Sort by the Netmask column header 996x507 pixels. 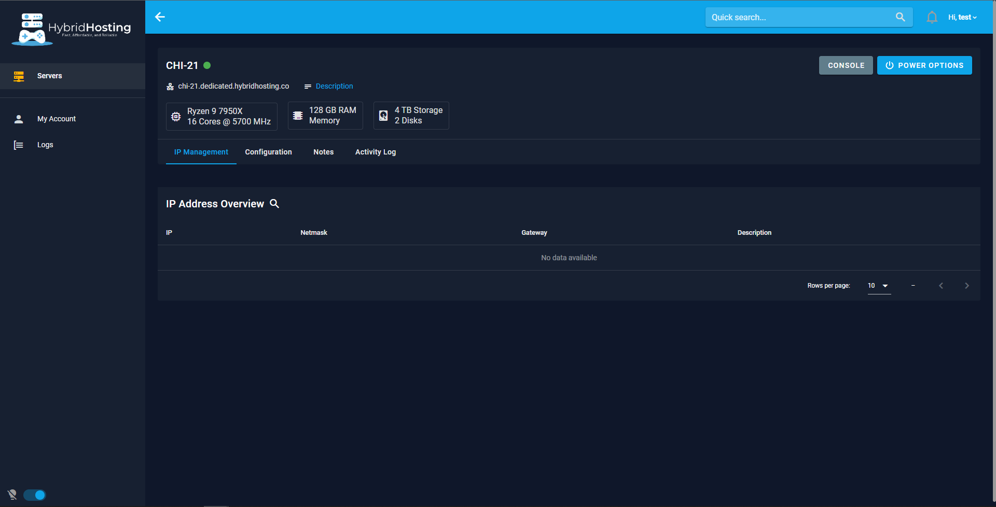314,233
